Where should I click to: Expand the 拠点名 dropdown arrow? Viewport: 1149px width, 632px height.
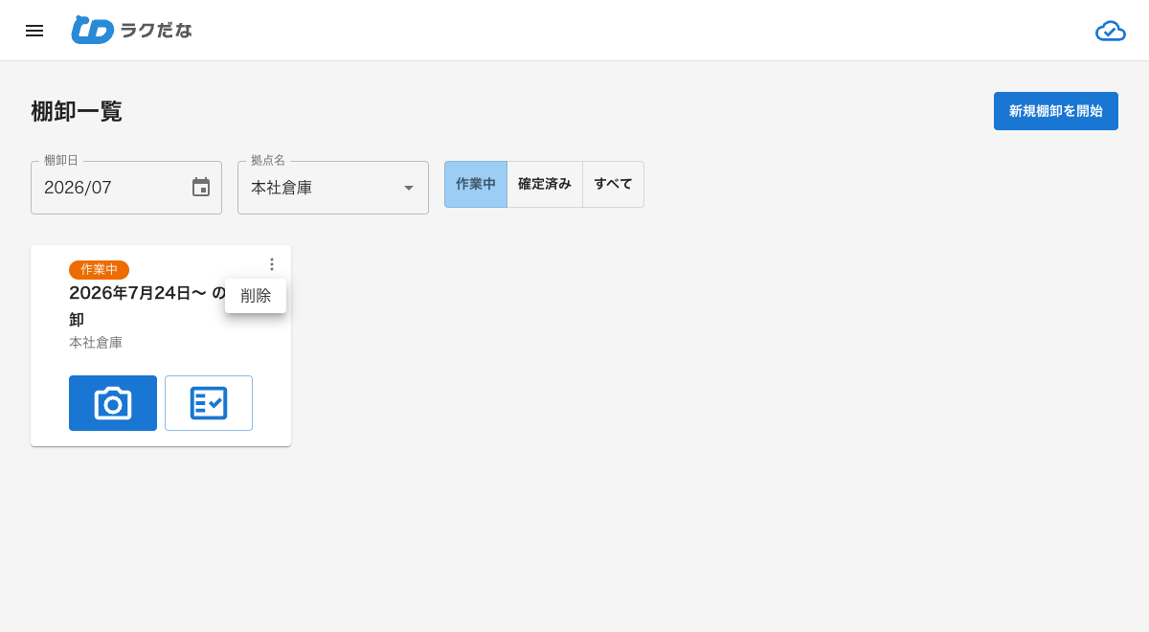click(x=409, y=188)
